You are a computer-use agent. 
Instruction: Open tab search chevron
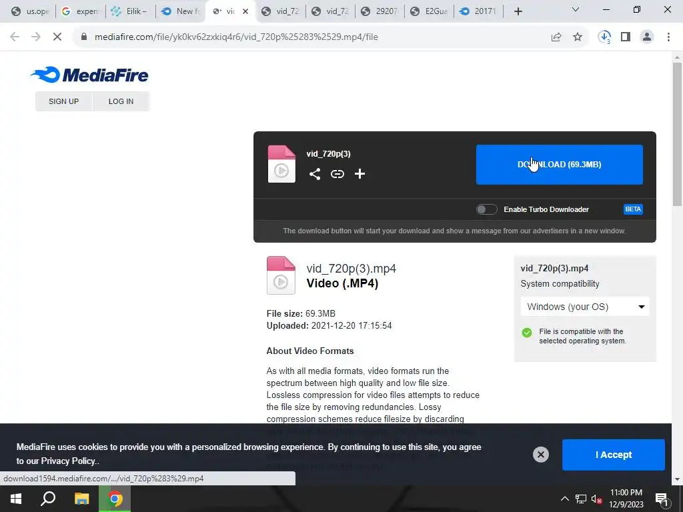tap(576, 9)
